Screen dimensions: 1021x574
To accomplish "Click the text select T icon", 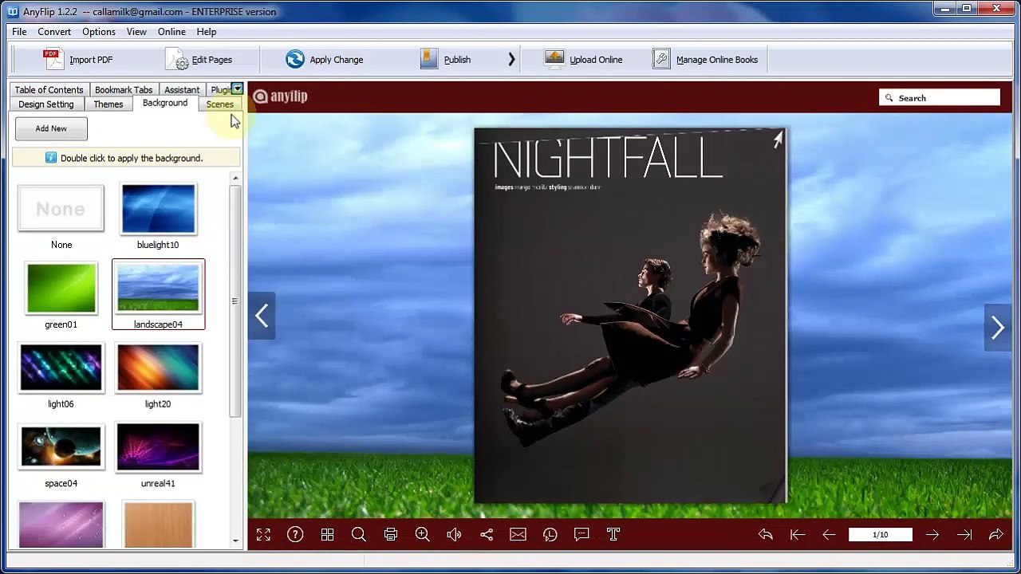I will [x=613, y=535].
